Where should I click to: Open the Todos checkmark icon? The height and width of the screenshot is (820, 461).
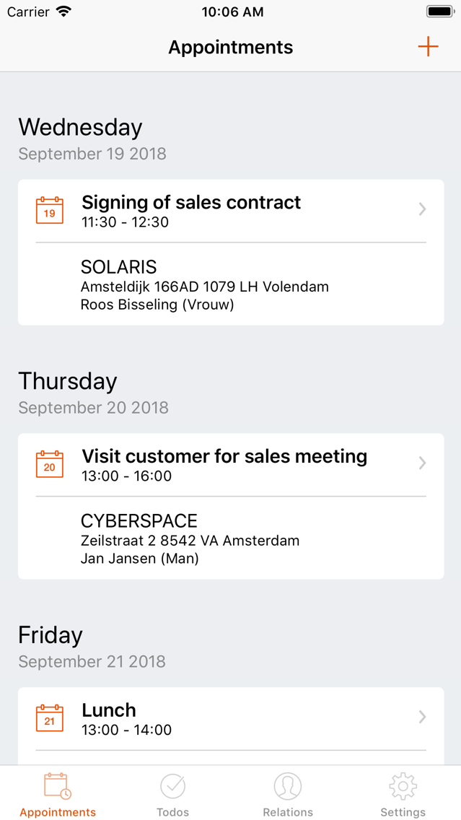pos(172,785)
